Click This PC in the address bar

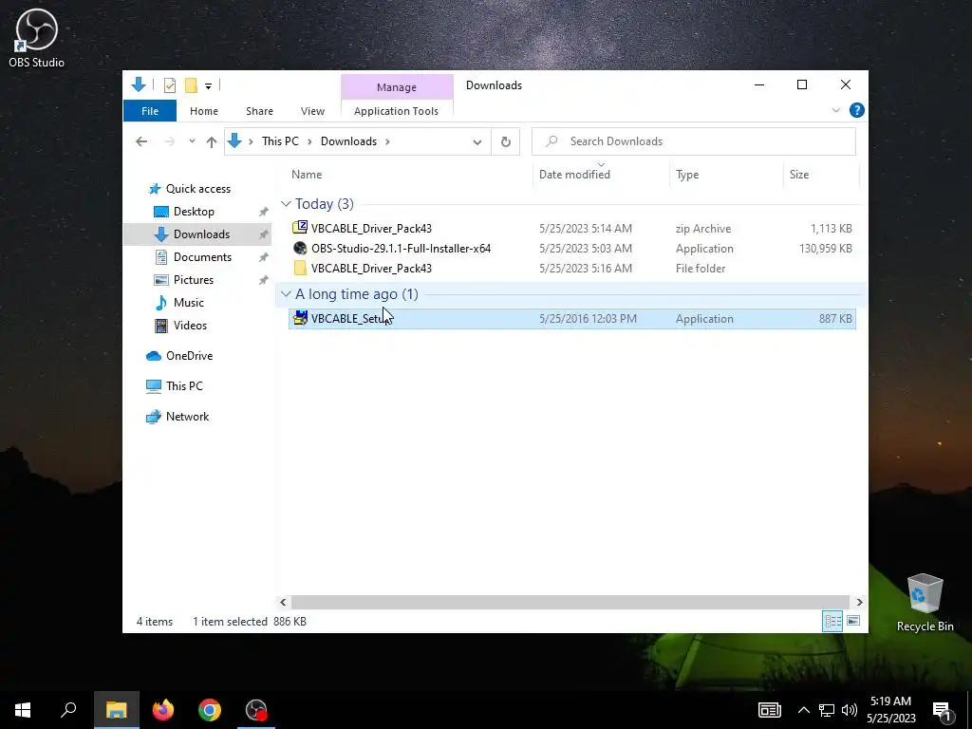280,141
